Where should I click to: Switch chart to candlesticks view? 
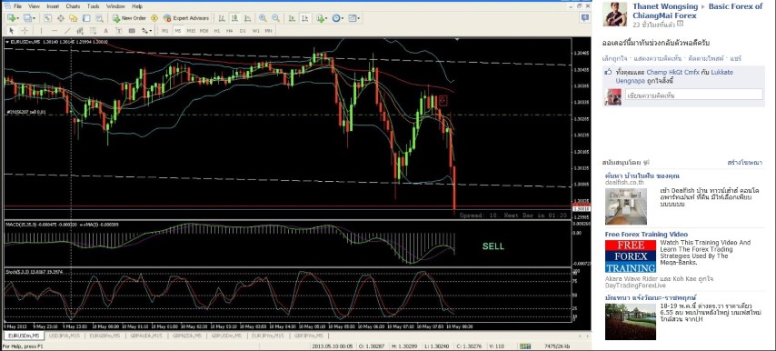234,18
